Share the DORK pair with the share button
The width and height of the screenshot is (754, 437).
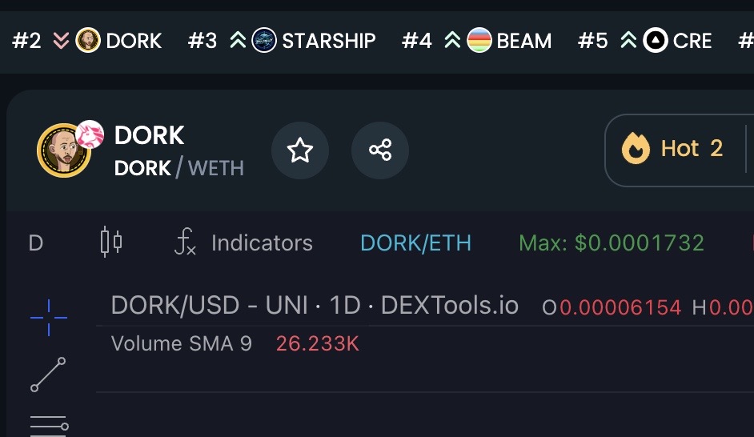tap(380, 150)
